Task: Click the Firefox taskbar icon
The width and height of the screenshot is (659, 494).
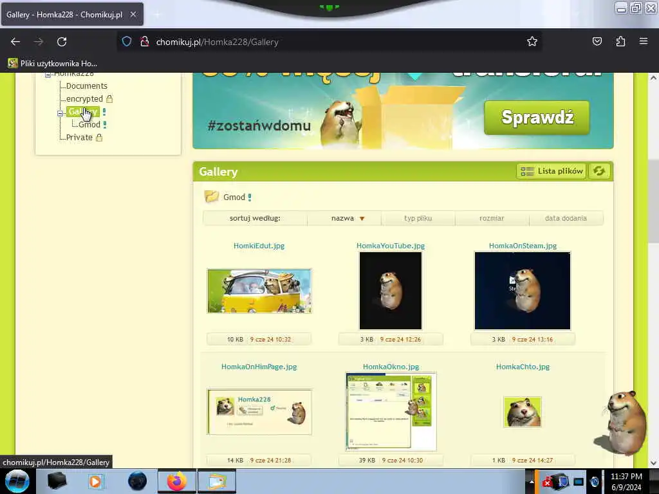Action: (177, 481)
